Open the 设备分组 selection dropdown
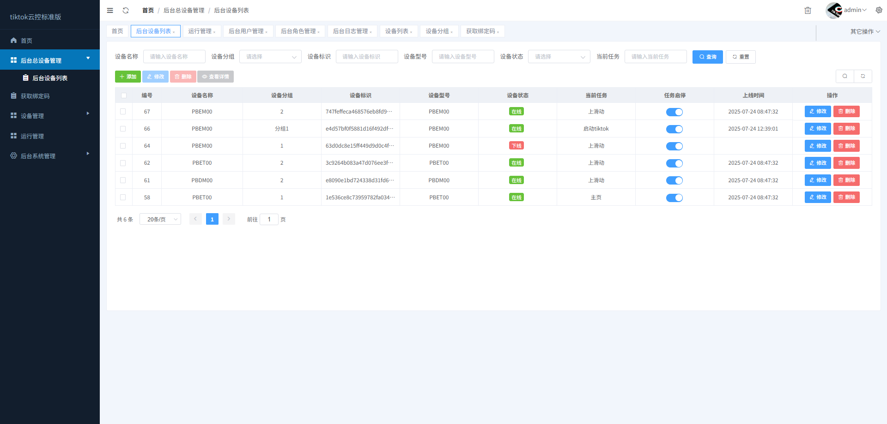The image size is (887, 424). click(x=270, y=56)
